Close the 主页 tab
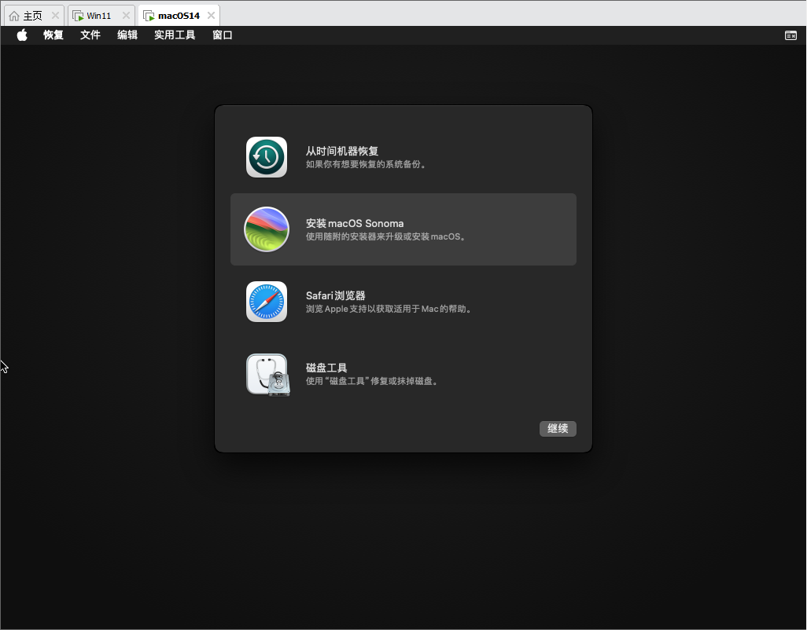Screen dimensions: 807x630 (55, 16)
